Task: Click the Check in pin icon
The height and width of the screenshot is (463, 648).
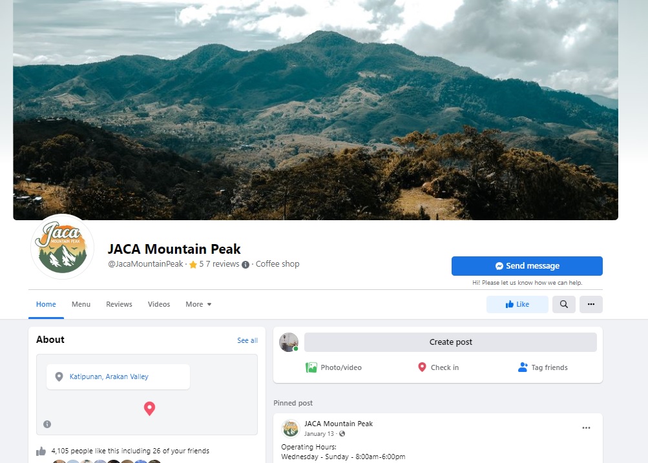Action: pyautogui.click(x=422, y=367)
